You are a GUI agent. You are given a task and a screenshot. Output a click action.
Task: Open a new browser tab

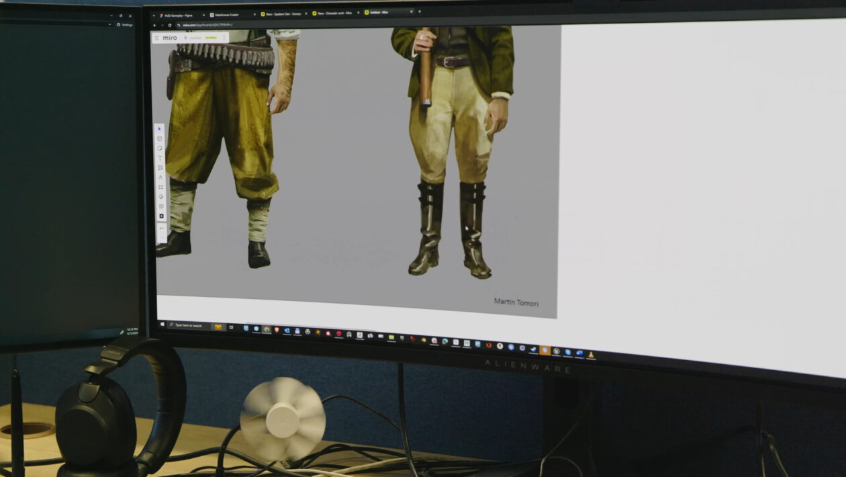[x=420, y=11]
